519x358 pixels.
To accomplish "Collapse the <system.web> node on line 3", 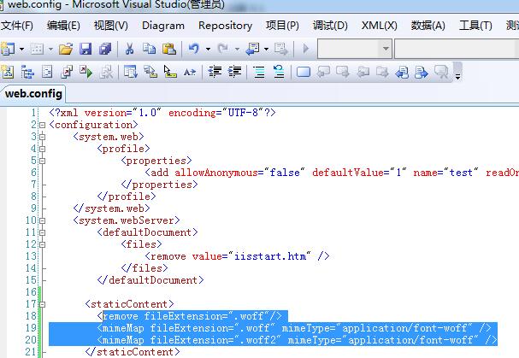I will [x=43, y=137].
